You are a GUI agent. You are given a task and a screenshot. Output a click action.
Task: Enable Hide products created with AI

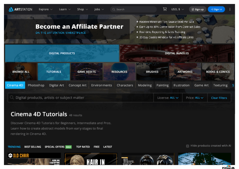click(x=187, y=146)
